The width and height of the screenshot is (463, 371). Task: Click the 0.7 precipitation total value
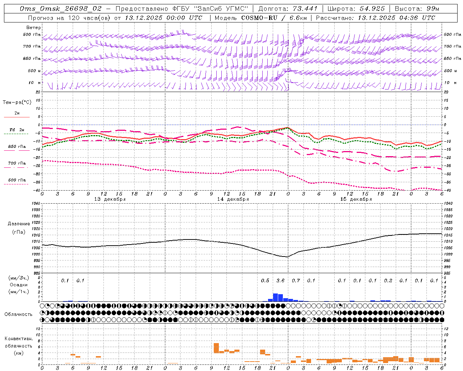[x=296, y=280]
